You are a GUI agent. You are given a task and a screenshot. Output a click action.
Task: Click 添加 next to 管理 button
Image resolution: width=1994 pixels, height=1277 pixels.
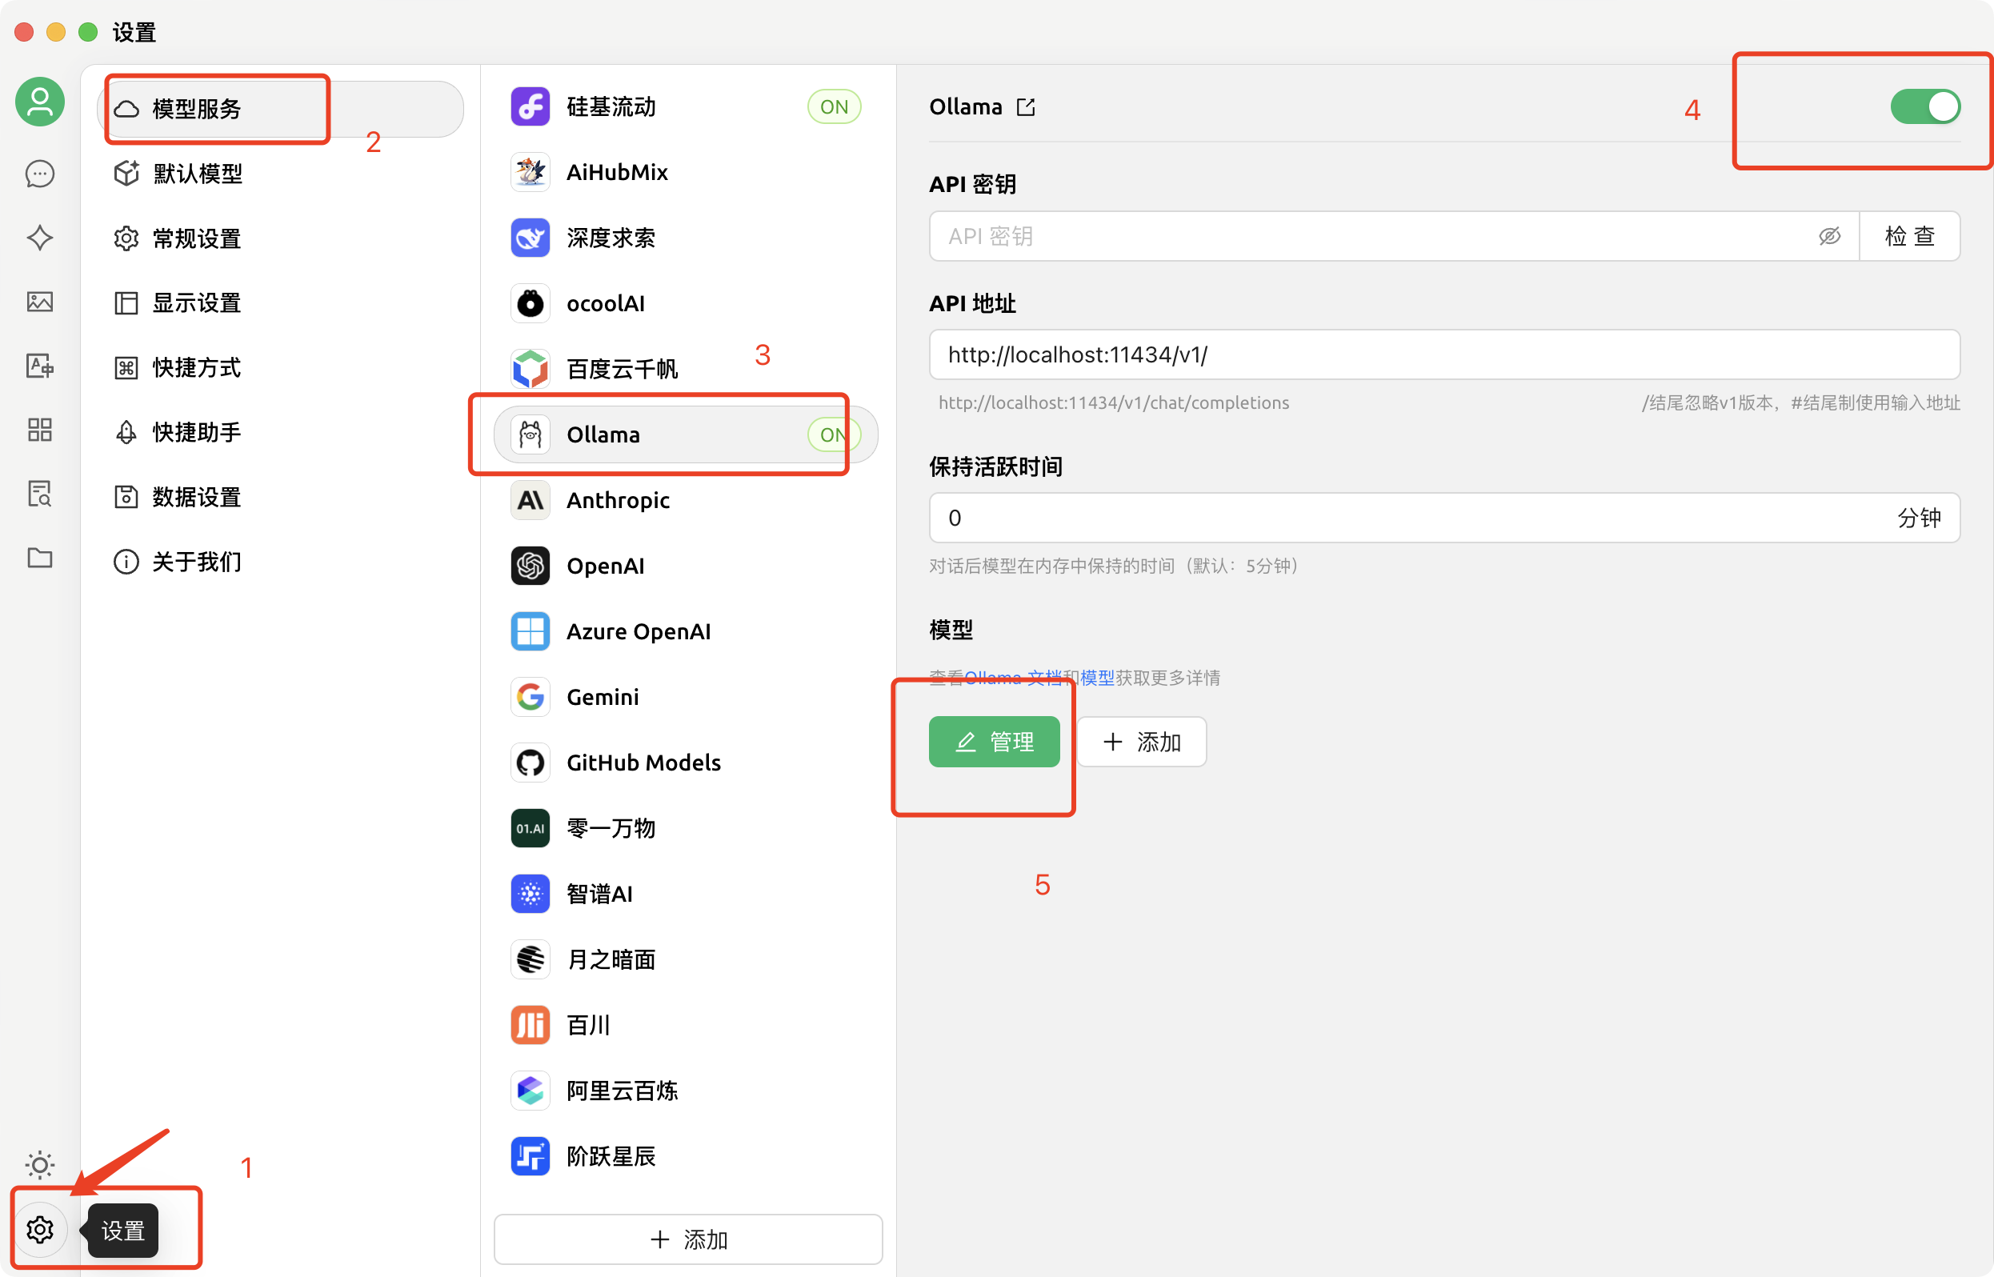click(1142, 742)
